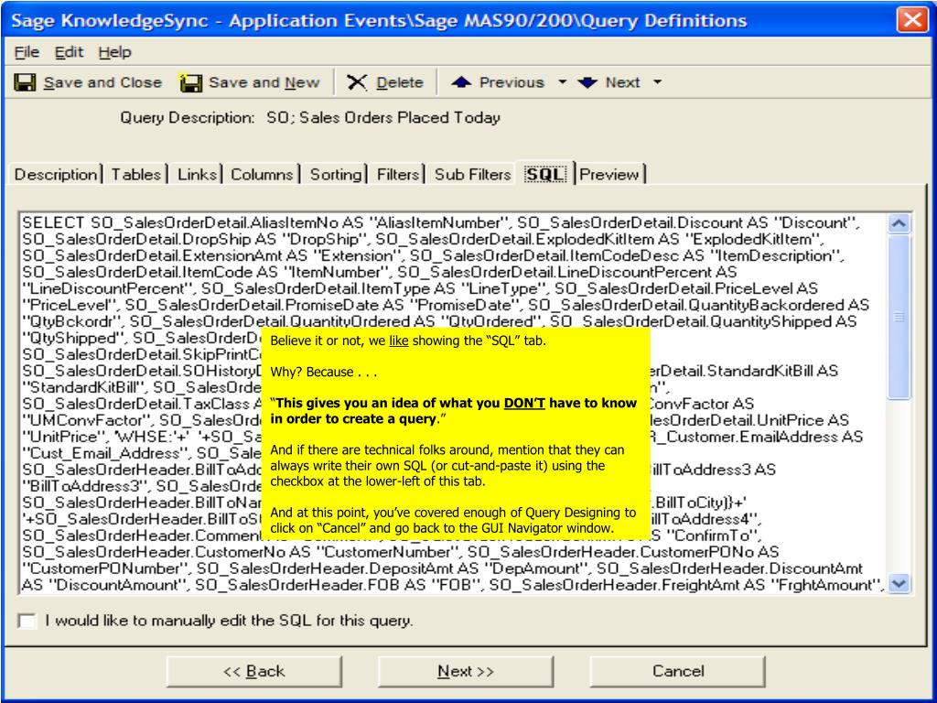Open the Edit menu
This screenshot has width=937, height=703.
(x=69, y=52)
